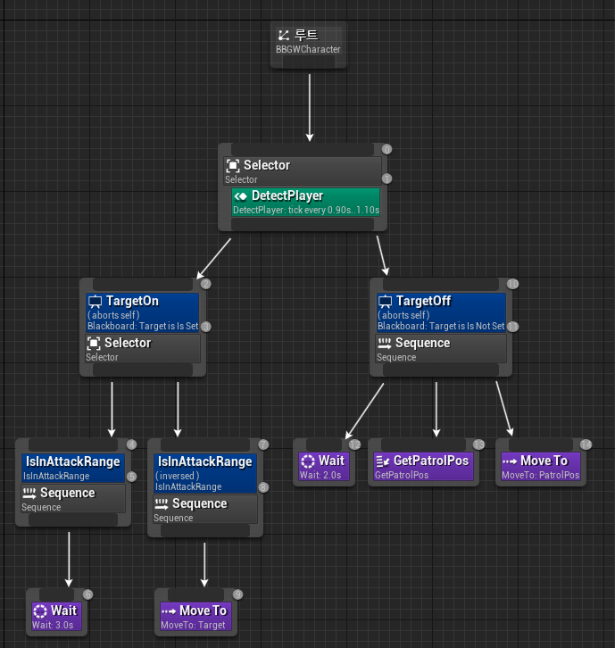The height and width of the screenshot is (648, 615).
Task: Click Sequence icon under non-inversed IsInAttackRange
Action: pyautogui.click(x=29, y=493)
